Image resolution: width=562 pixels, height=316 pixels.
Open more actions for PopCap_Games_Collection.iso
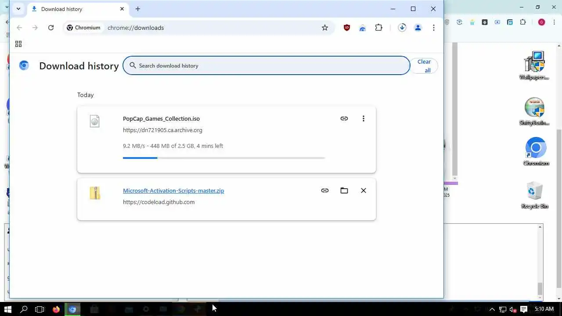(364, 118)
